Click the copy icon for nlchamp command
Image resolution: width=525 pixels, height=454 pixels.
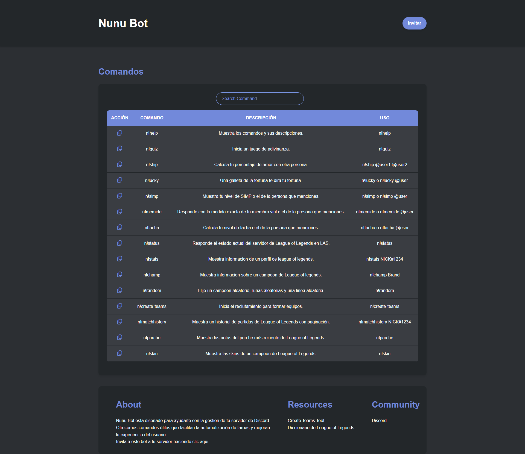point(119,274)
